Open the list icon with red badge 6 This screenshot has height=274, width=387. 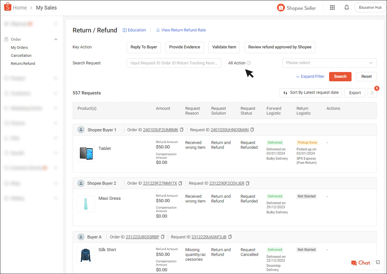point(372,93)
